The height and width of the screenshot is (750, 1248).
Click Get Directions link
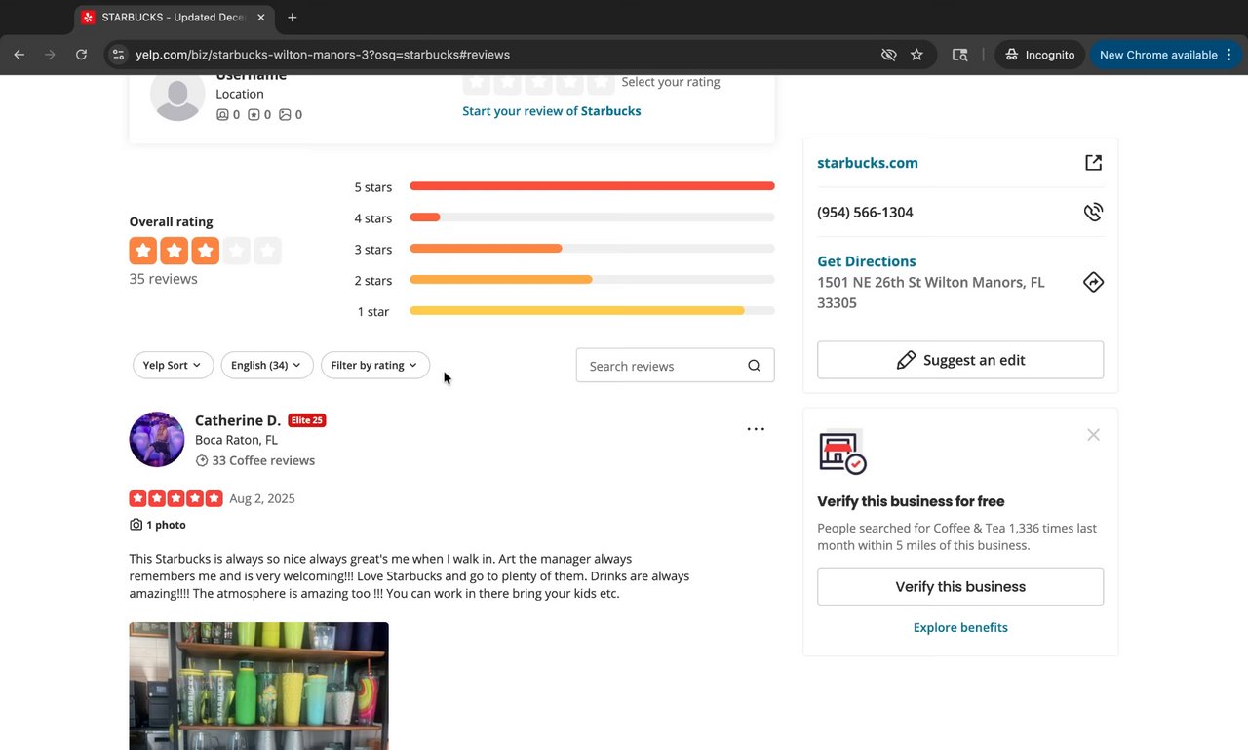click(x=867, y=261)
